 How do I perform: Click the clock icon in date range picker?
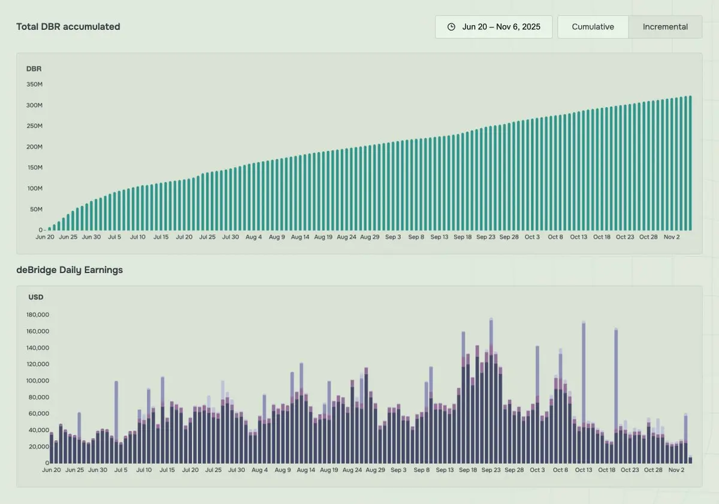(x=451, y=27)
